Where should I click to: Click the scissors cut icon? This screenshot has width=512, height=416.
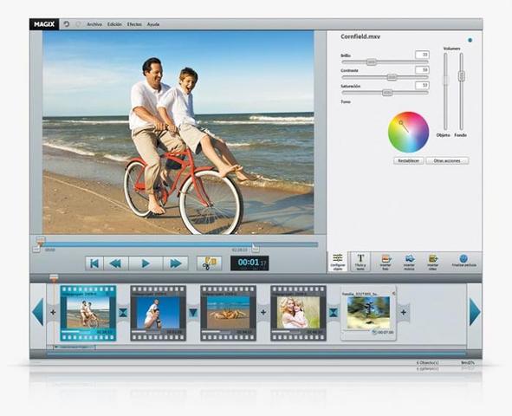click(x=209, y=263)
